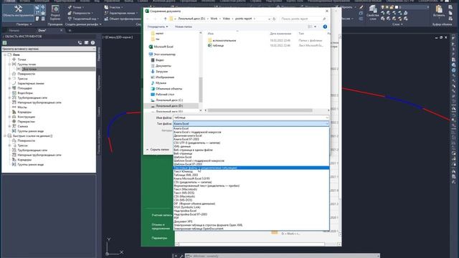Click the navigation pane vertical scrollbar
The image size is (459, 258).
point(201,89)
